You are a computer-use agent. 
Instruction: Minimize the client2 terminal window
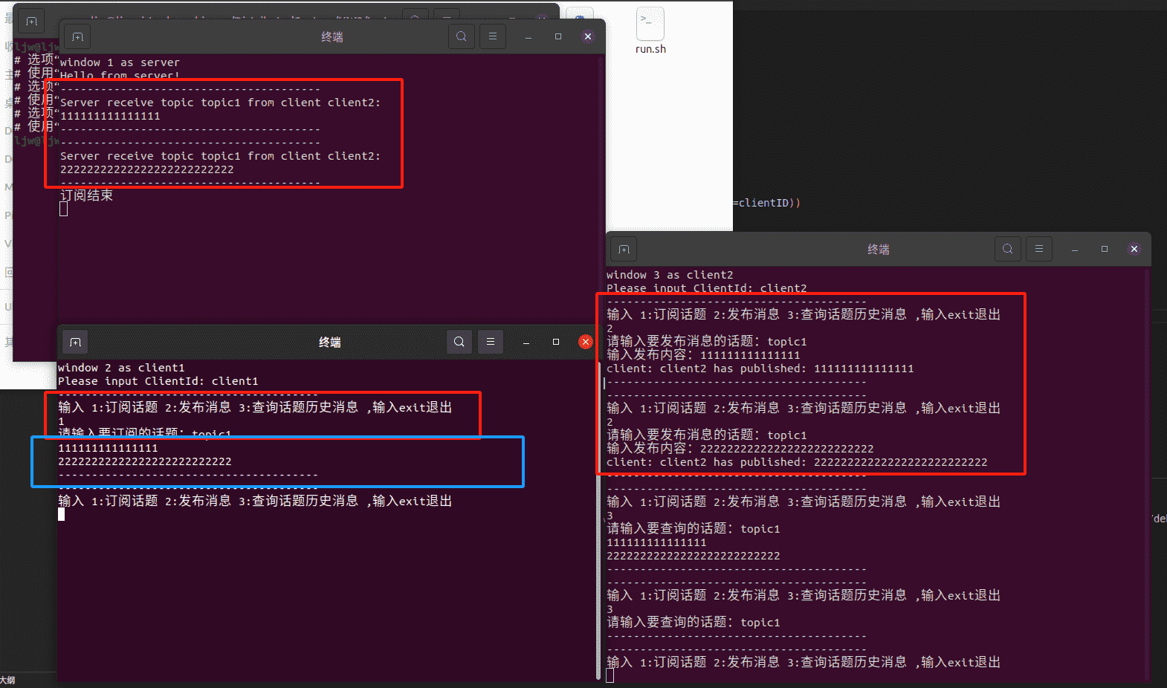tap(1075, 249)
